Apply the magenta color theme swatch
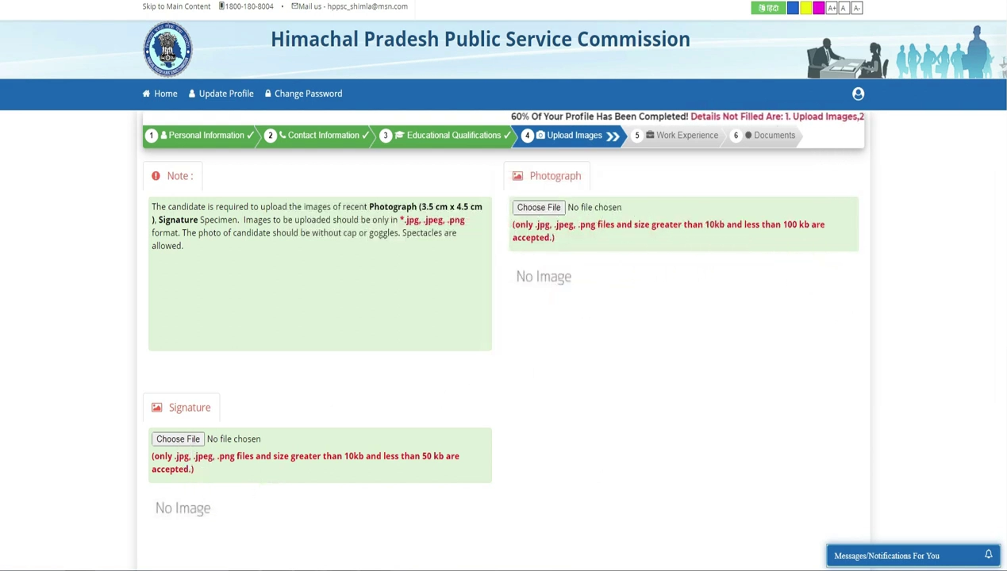This screenshot has height=571, width=1007. tap(818, 8)
